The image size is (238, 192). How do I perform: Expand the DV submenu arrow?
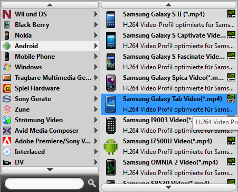click(96, 162)
